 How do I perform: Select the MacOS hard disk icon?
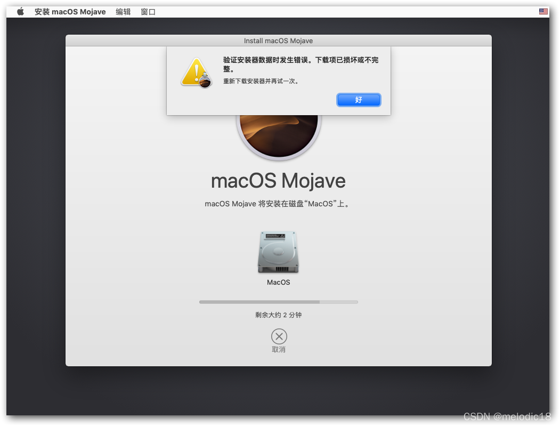(x=278, y=252)
